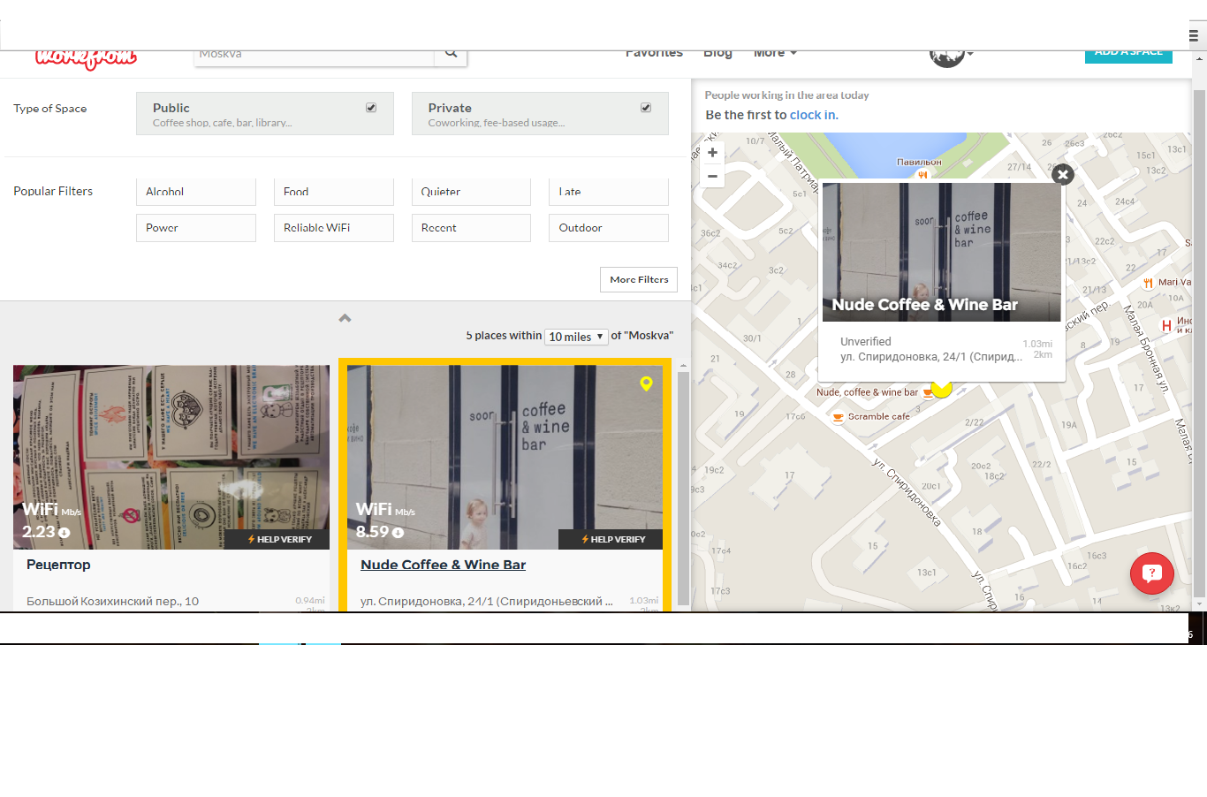Open the Рецептор card photo
The image size is (1207, 797).
click(x=171, y=458)
